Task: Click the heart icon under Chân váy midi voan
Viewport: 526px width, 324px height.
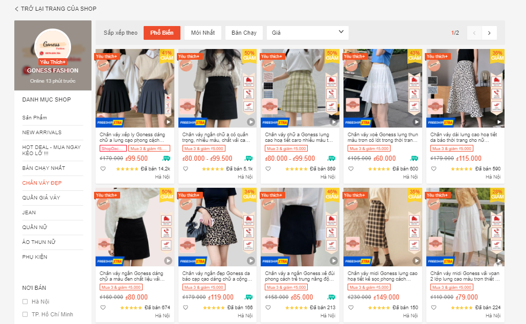Action: (433, 307)
